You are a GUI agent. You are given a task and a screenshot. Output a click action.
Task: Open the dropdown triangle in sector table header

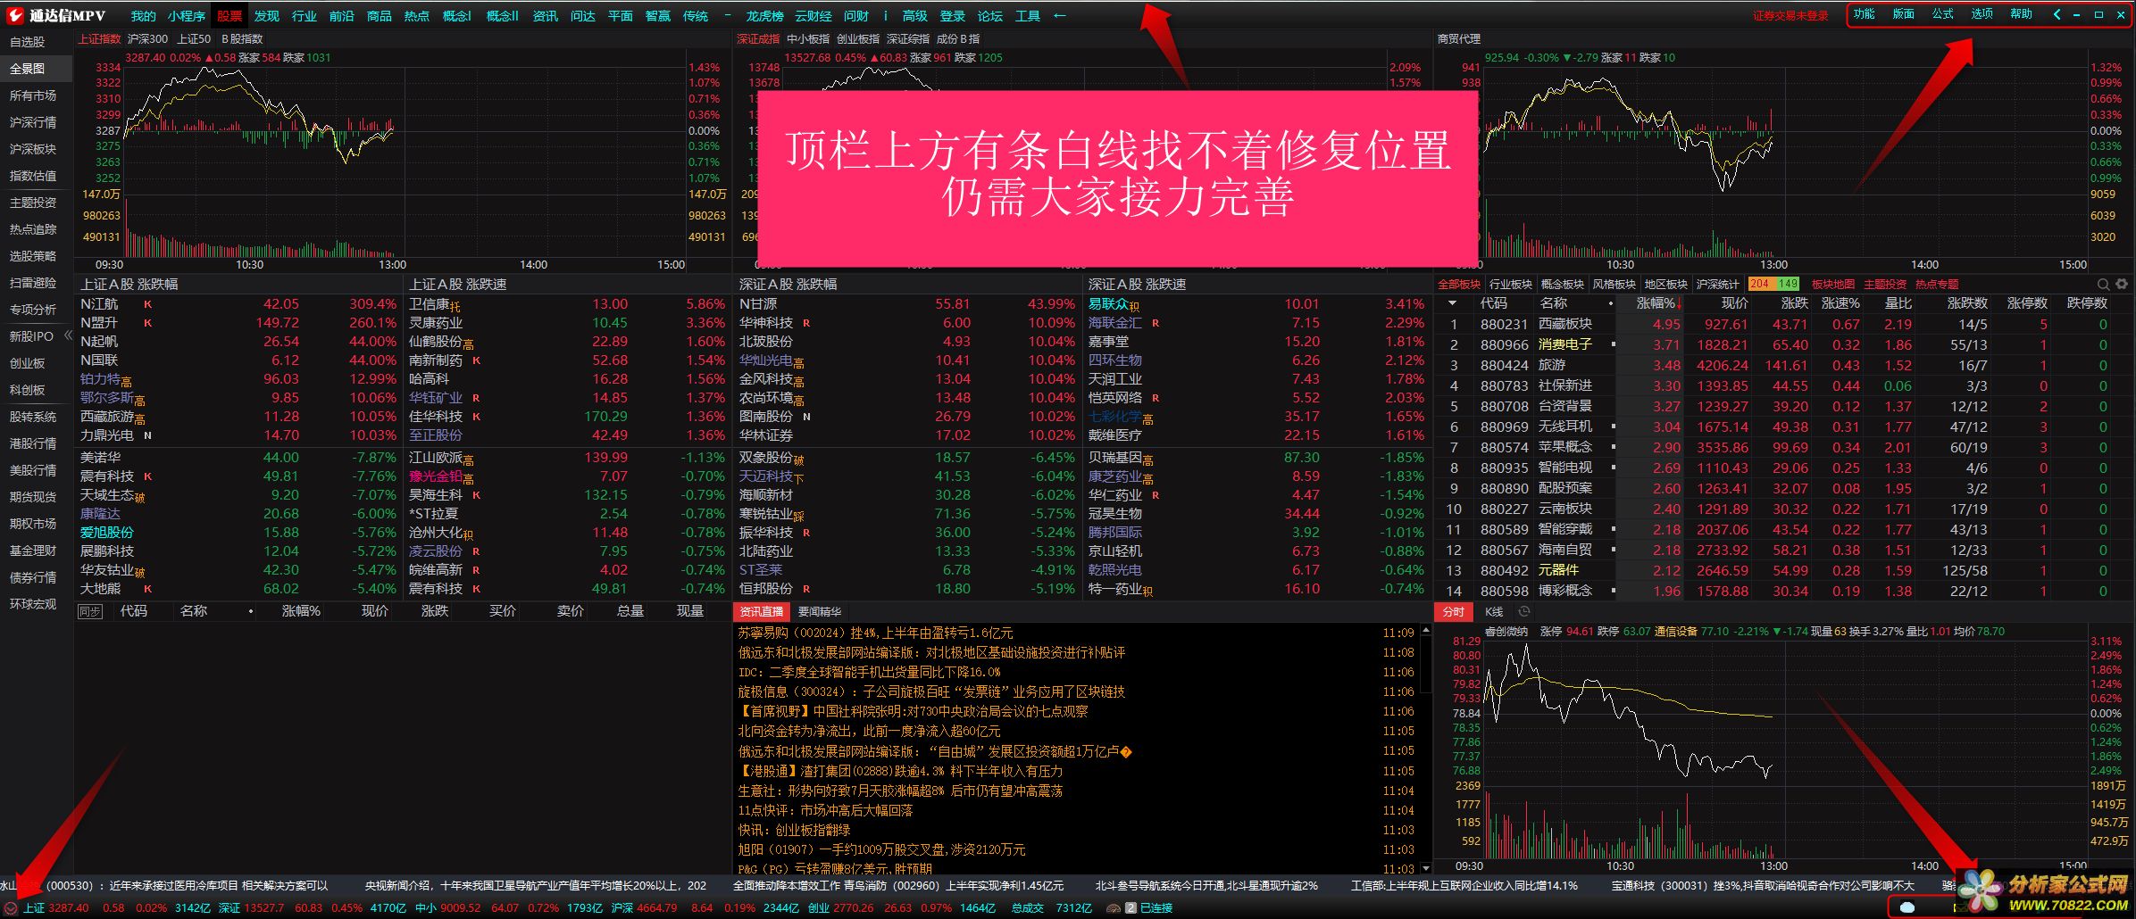[1453, 303]
